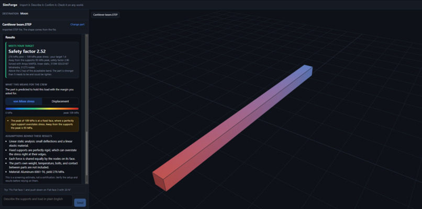Click the 0 MPa scale label
The height and width of the screenshot is (209, 422).
(x=9, y=113)
